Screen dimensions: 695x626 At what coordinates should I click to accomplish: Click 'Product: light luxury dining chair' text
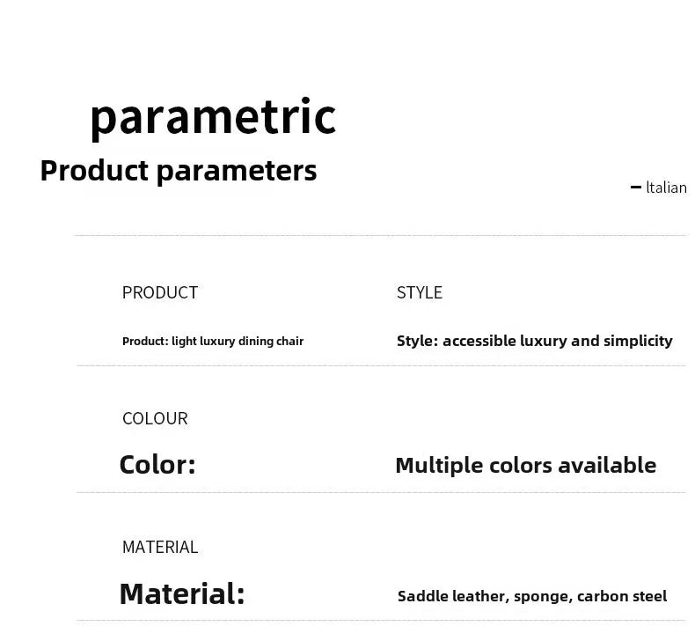(x=213, y=341)
